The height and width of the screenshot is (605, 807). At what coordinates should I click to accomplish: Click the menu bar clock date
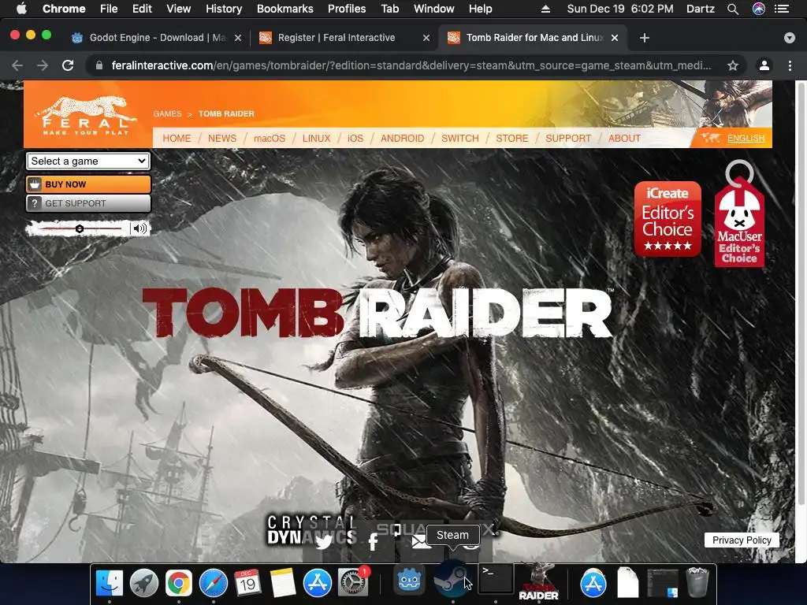[x=620, y=9]
